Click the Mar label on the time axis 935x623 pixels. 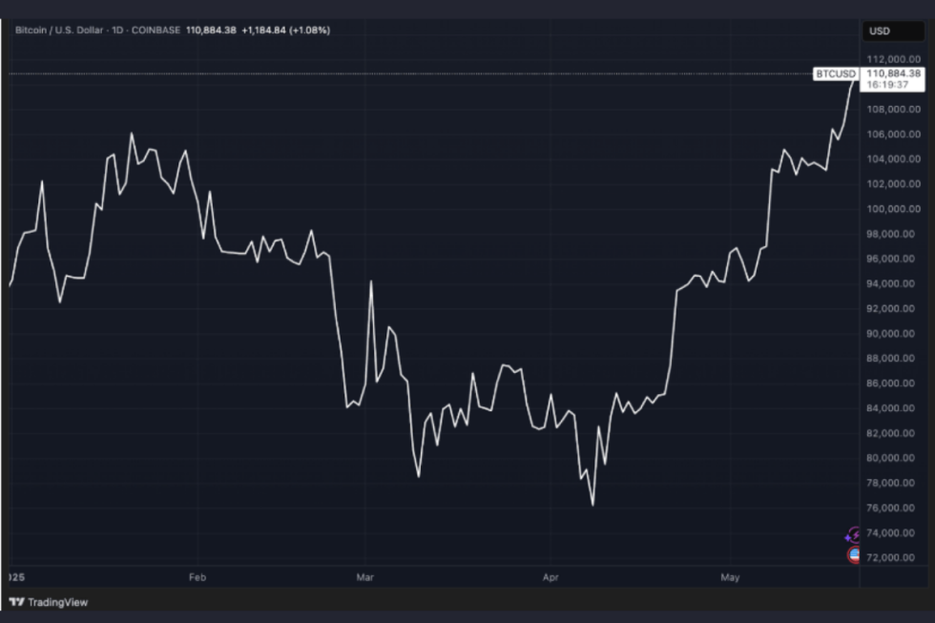364,577
